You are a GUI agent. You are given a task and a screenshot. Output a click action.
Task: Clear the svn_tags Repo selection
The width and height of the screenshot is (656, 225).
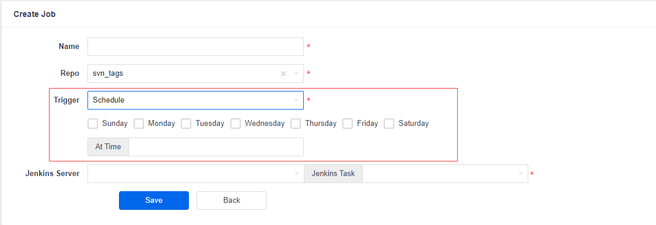click(283, 73)
